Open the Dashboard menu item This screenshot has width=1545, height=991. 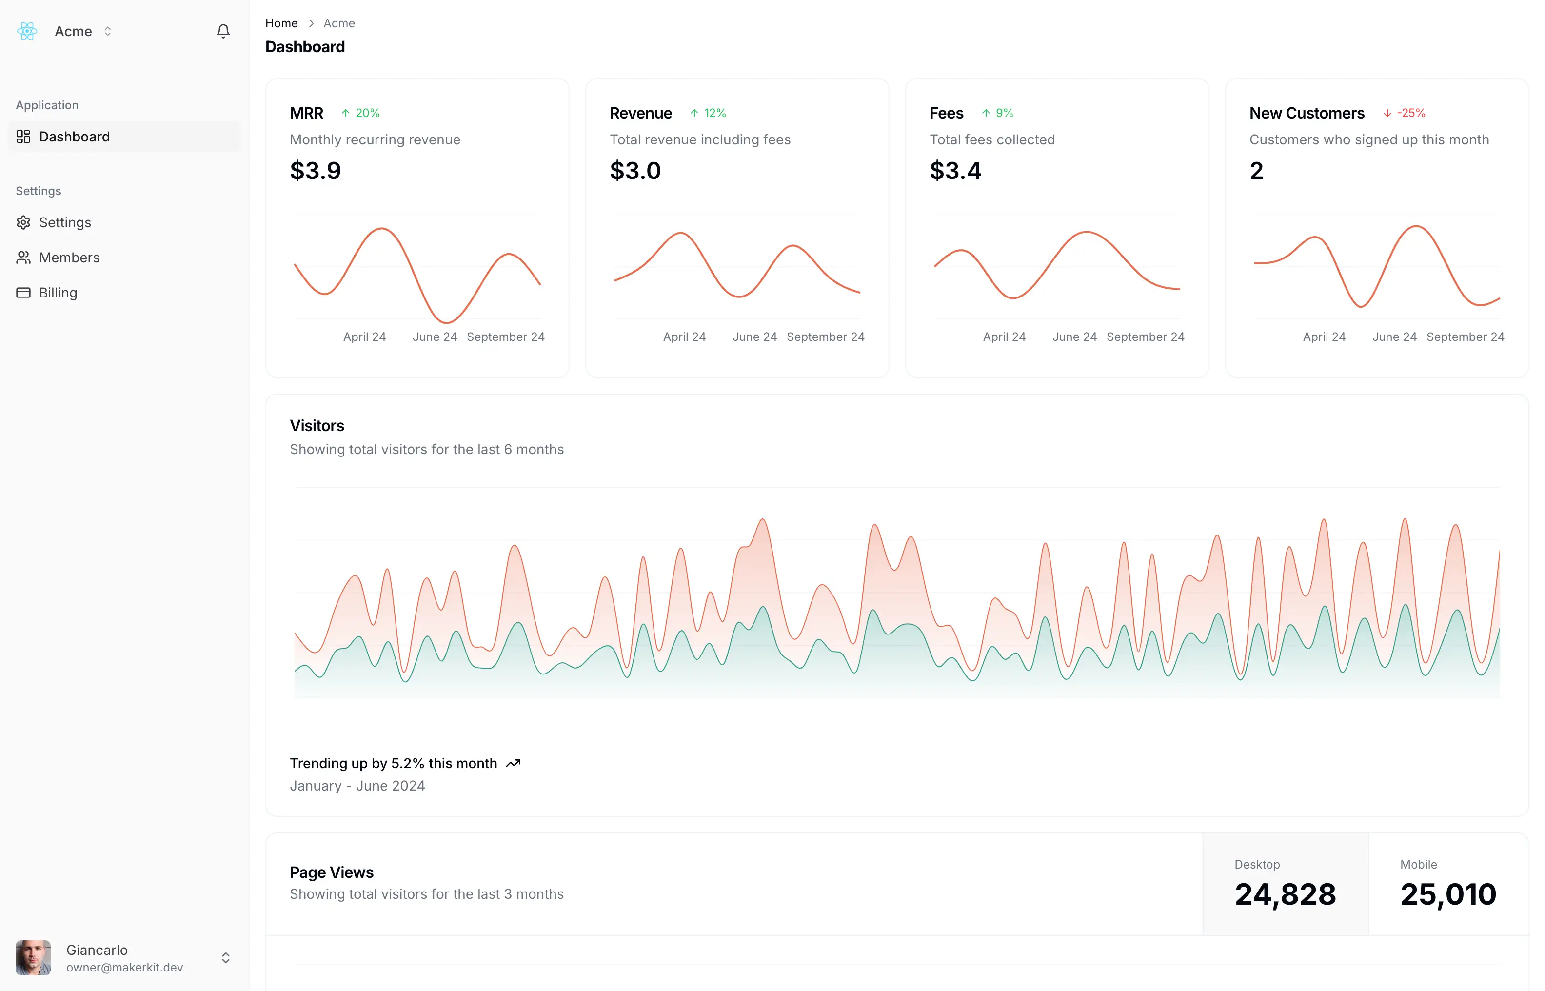tap(124, 137)
